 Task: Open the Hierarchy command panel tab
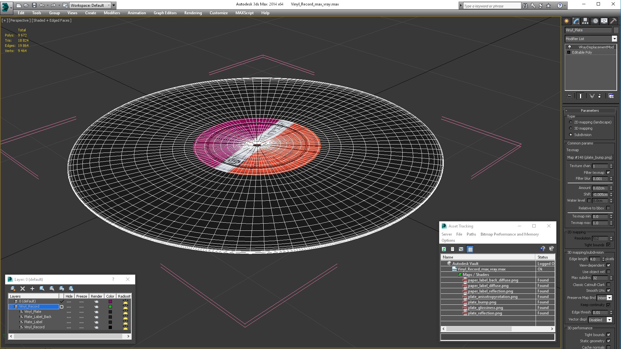(585, 21)
